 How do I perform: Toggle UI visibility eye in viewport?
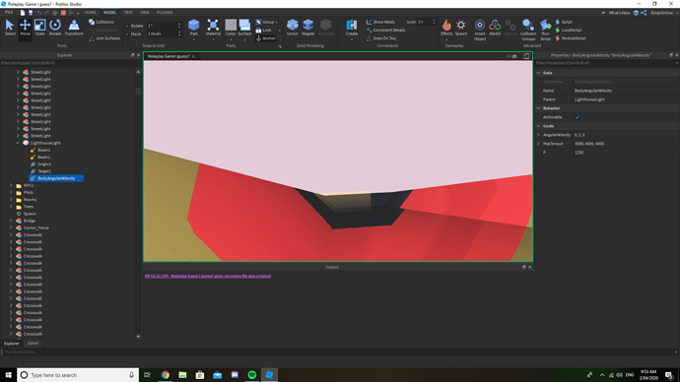(x=513, y=56)
